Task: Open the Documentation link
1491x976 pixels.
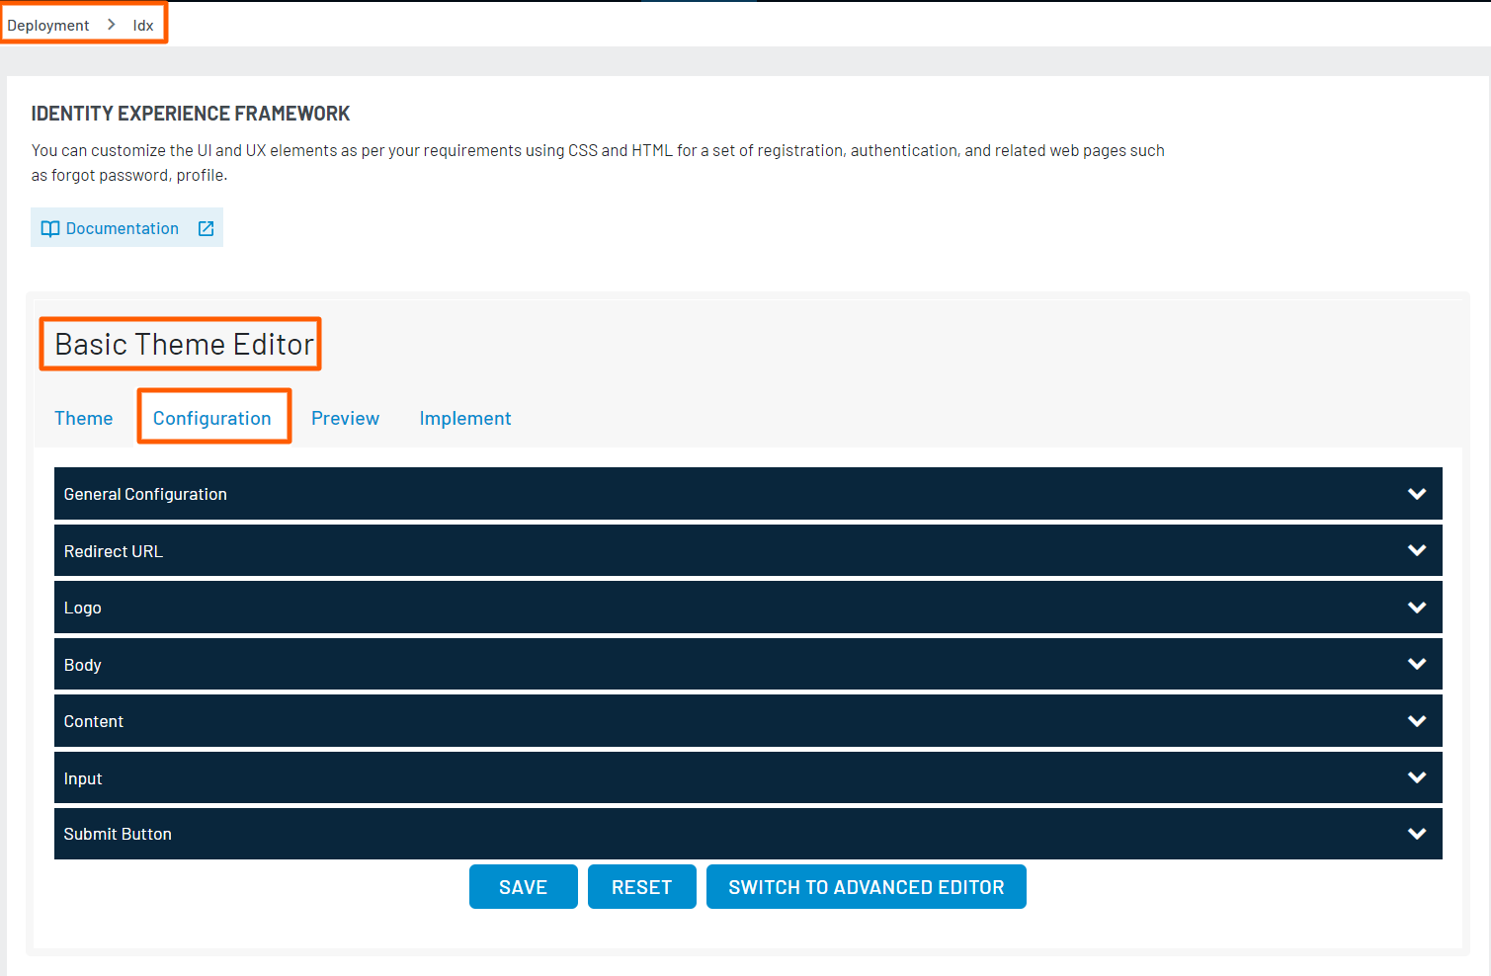Action: [123, 229]
